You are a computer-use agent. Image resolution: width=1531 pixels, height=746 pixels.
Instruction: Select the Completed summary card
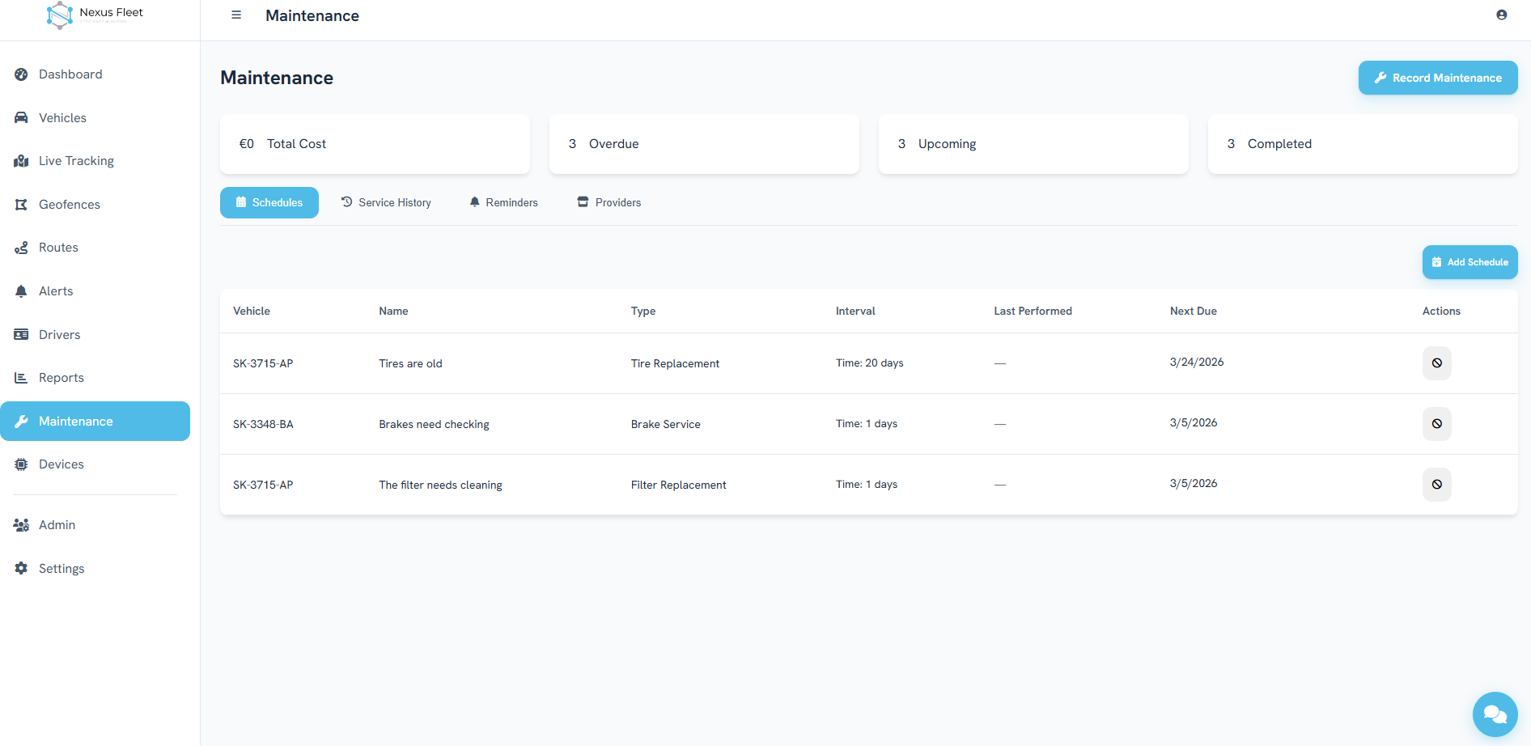pyautogui.click(x=1363, y=144)
